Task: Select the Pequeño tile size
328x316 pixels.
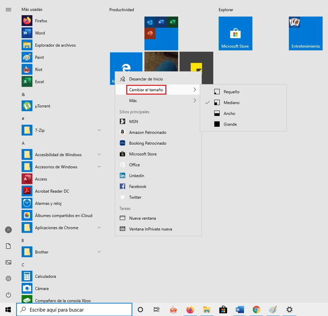Action: [x=231, y=92]
